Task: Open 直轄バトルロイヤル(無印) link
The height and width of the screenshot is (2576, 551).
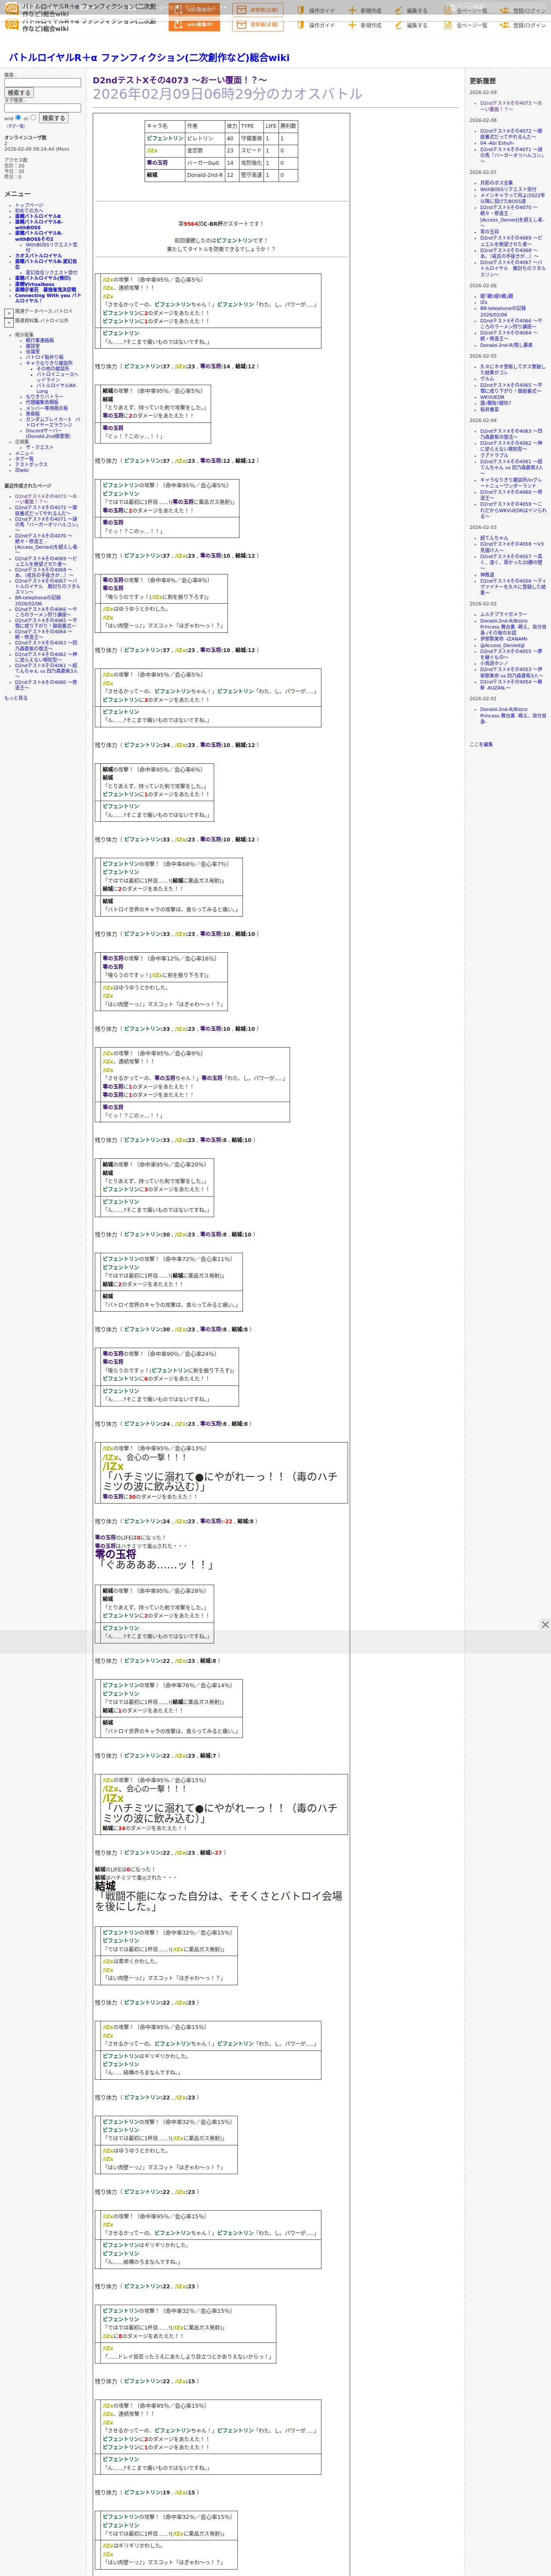Action: 43,278
